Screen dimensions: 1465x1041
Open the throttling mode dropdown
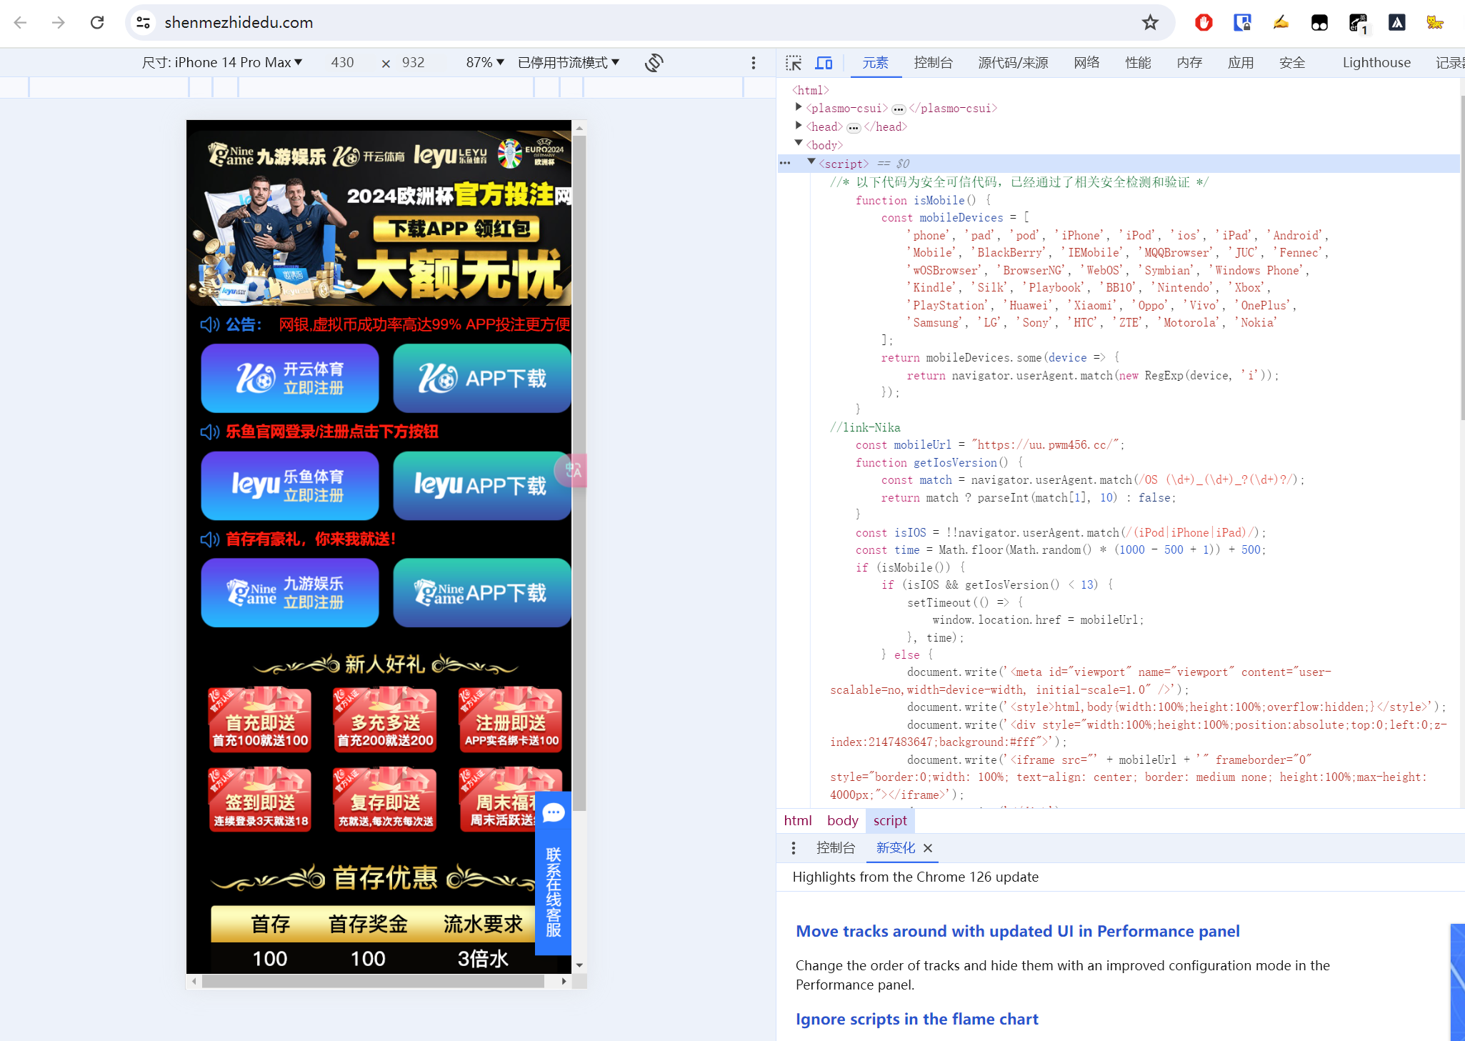tap(568, 63)
